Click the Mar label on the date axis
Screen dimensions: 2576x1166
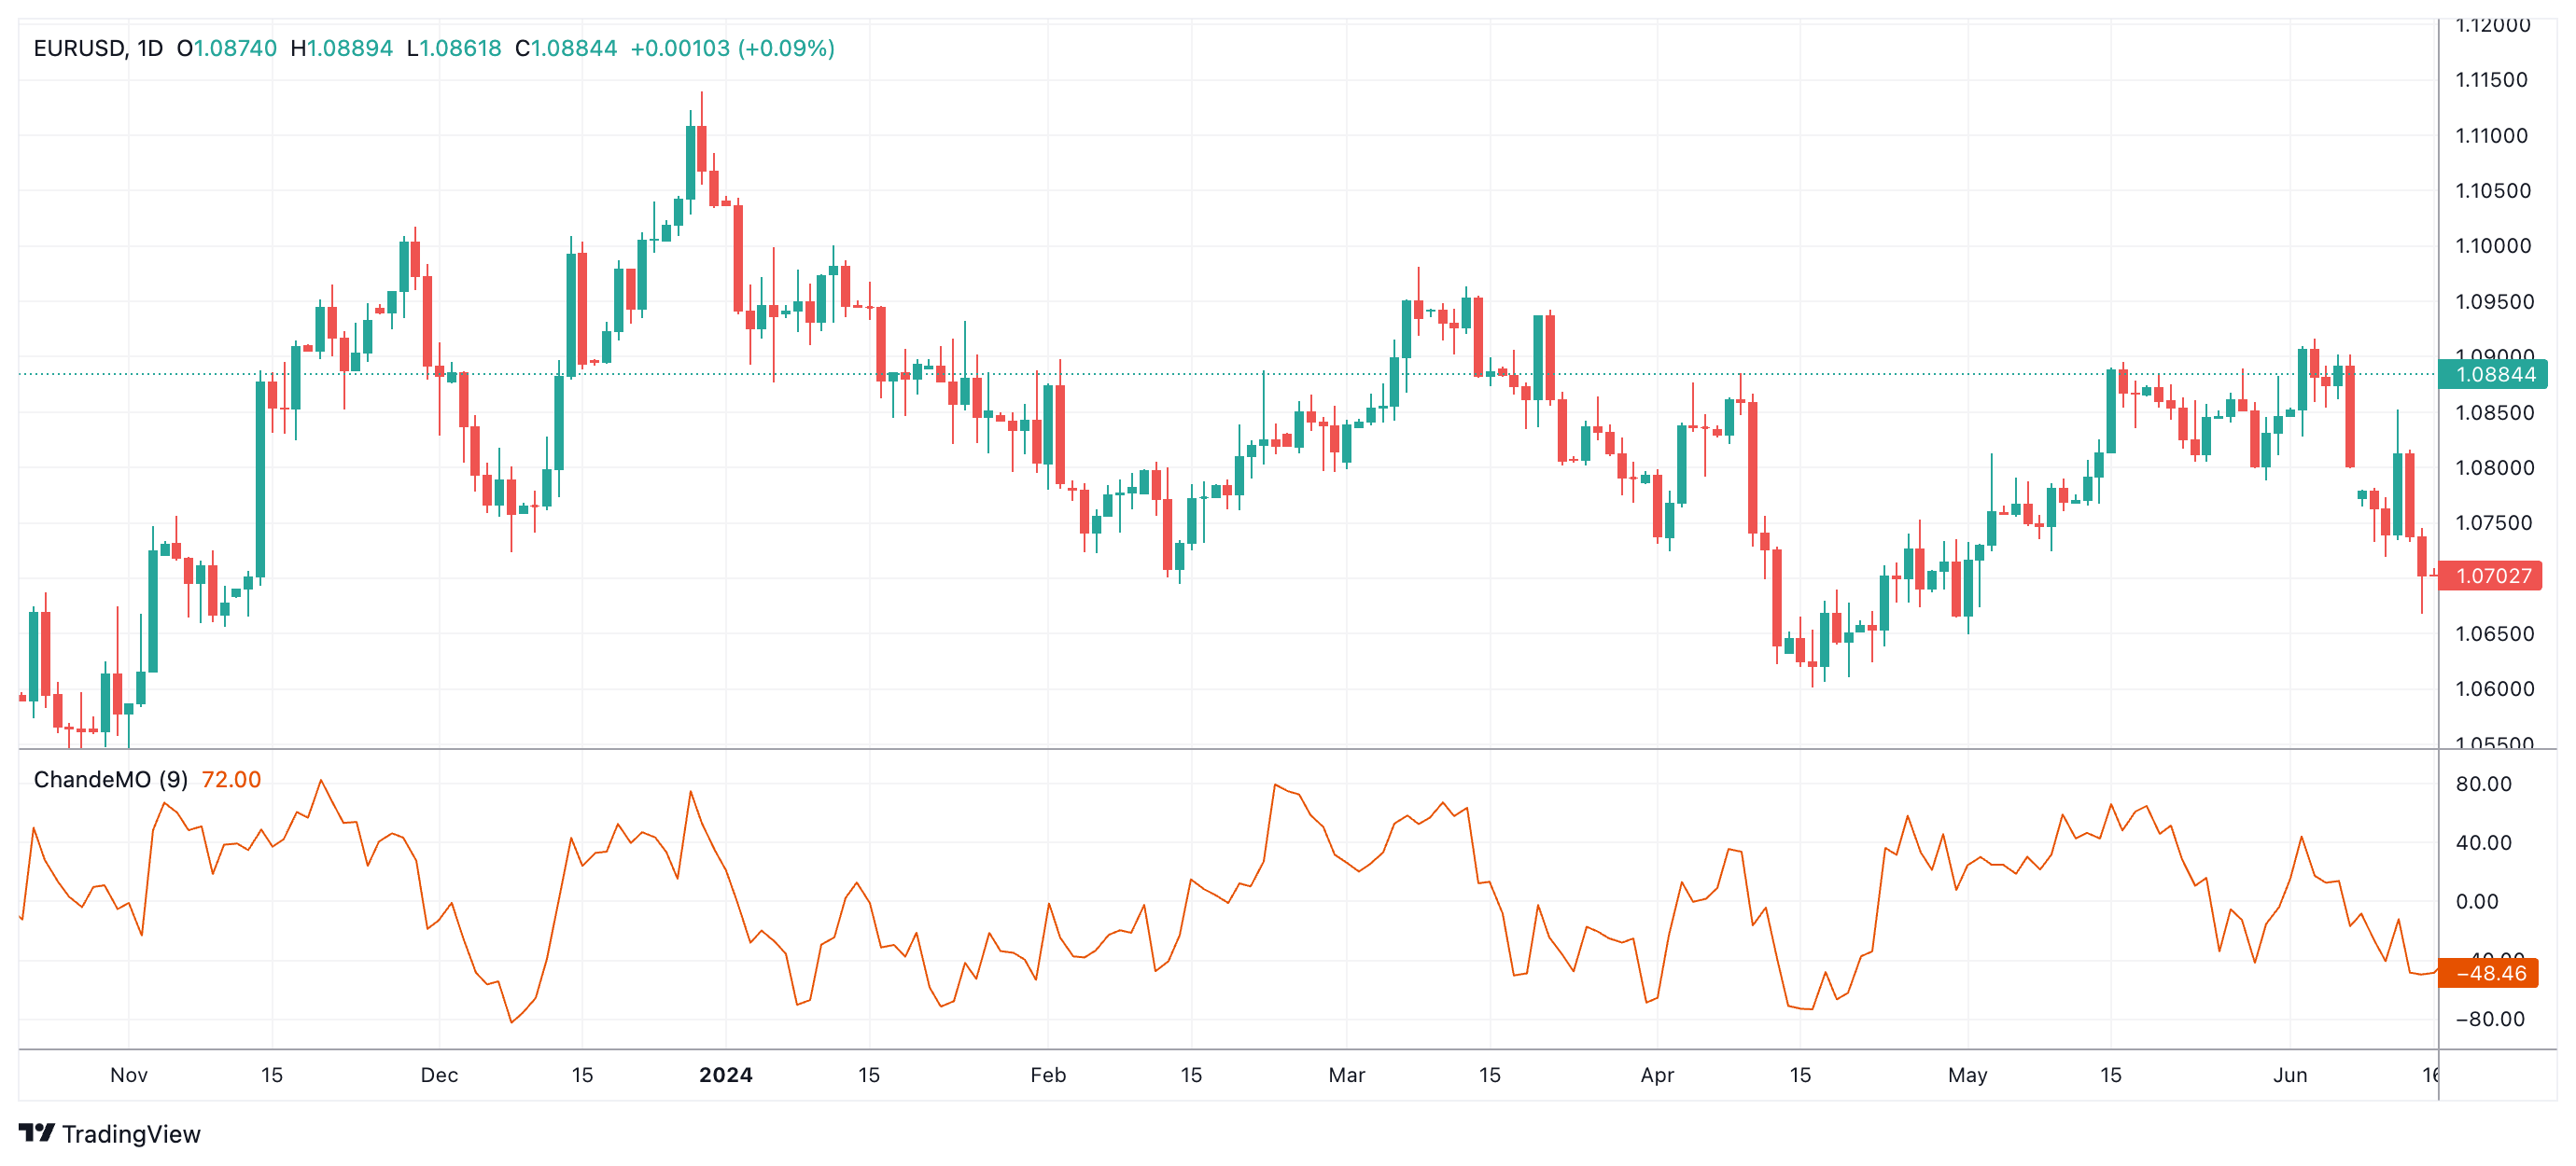[1346, 1076]
